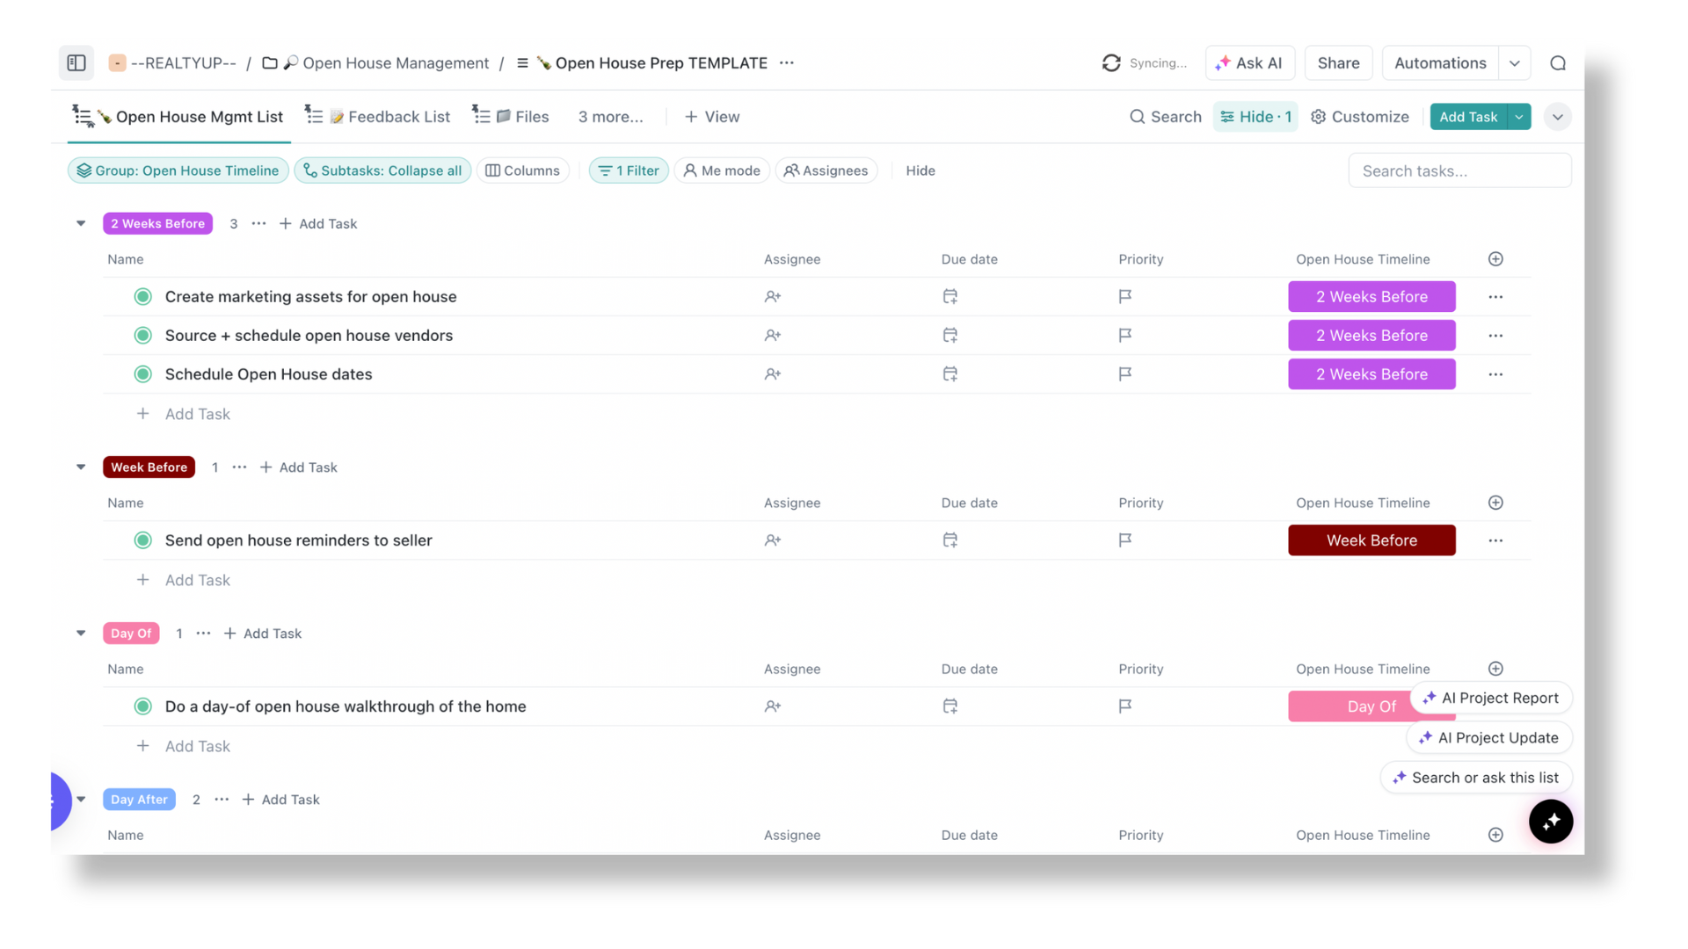Screen dimensions: 1688x949
Task: Click the due date calendar icon on reminders task
Action: (949, 540)
